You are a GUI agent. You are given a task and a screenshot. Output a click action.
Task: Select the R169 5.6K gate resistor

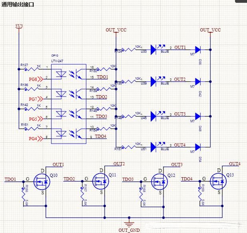coord(200,194)
